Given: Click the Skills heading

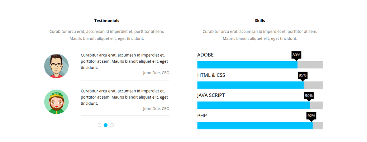Looking at the screenshot, I should (x=260, y=21).
